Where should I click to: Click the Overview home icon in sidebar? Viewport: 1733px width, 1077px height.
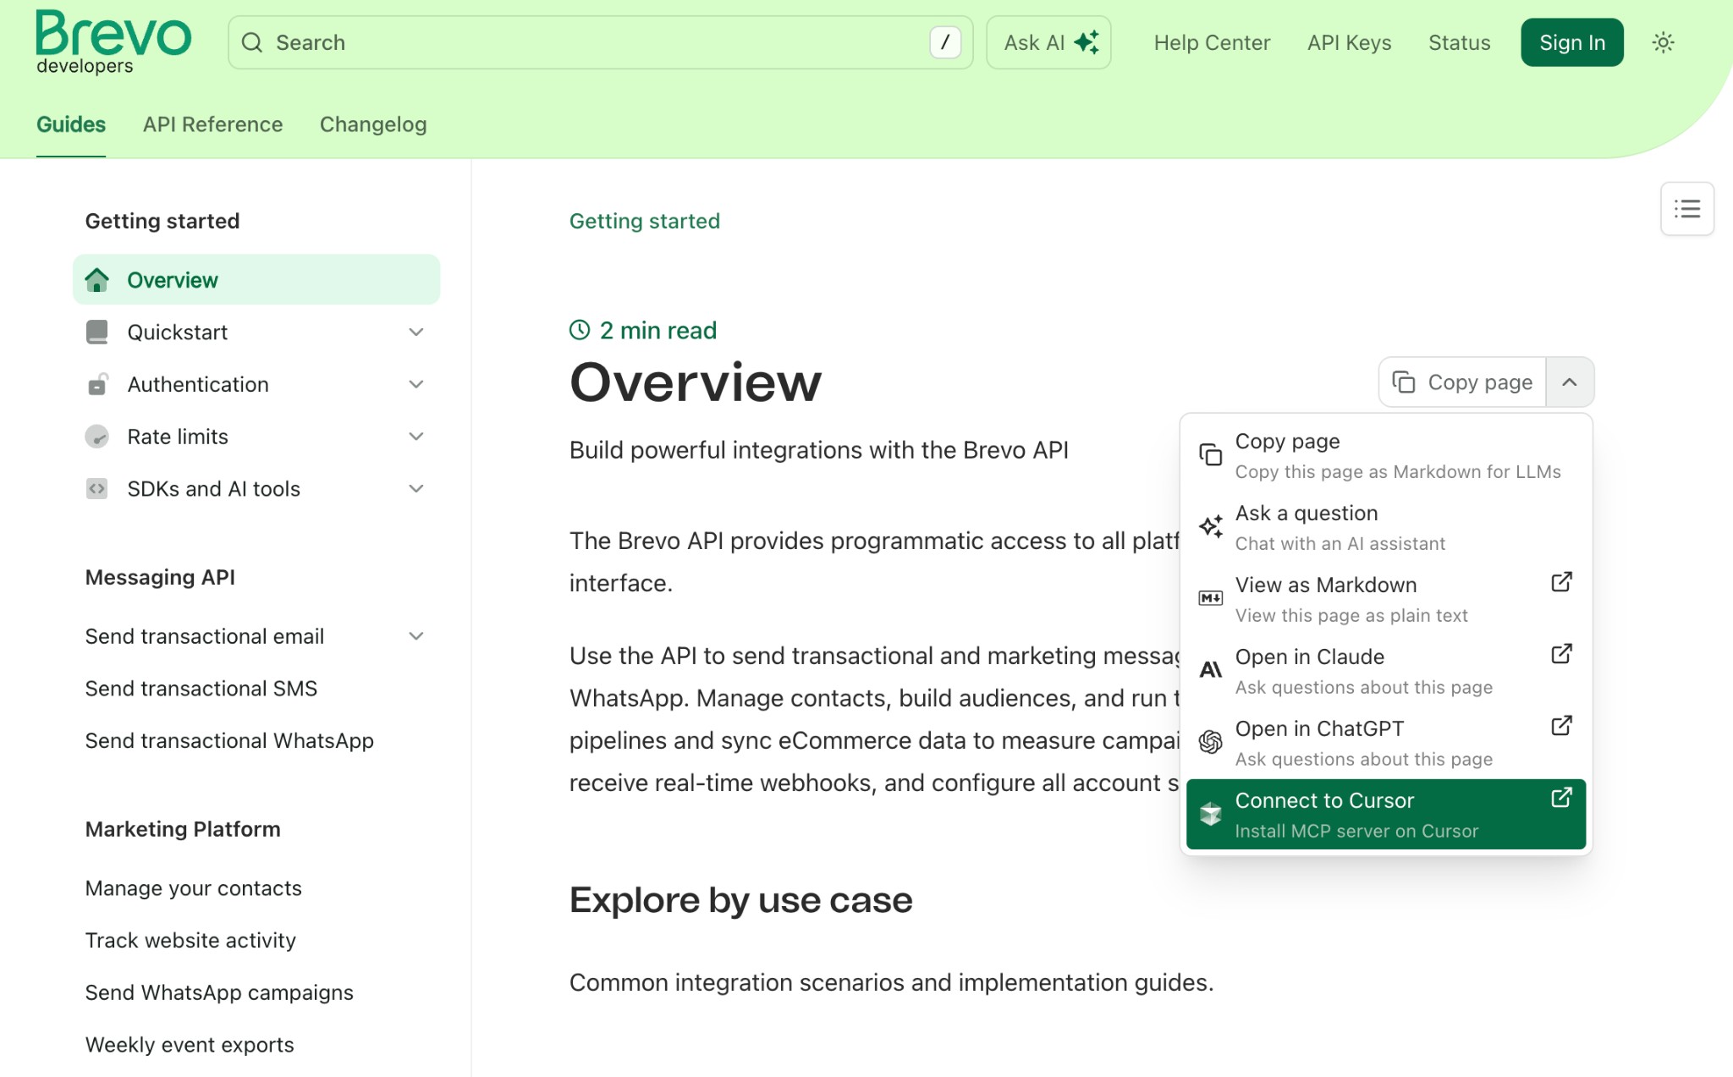click(x=97, y=280)
